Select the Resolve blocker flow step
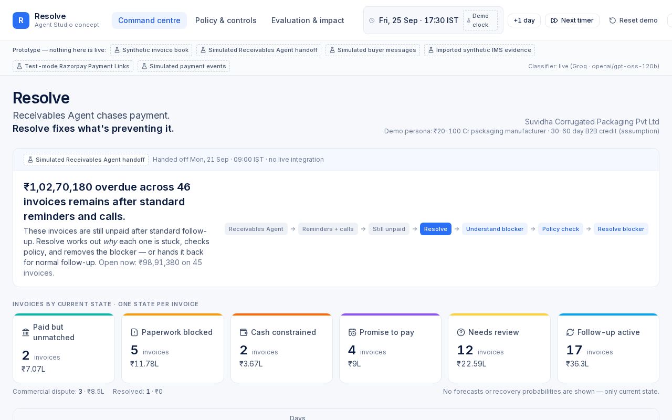 pos(621,229)
